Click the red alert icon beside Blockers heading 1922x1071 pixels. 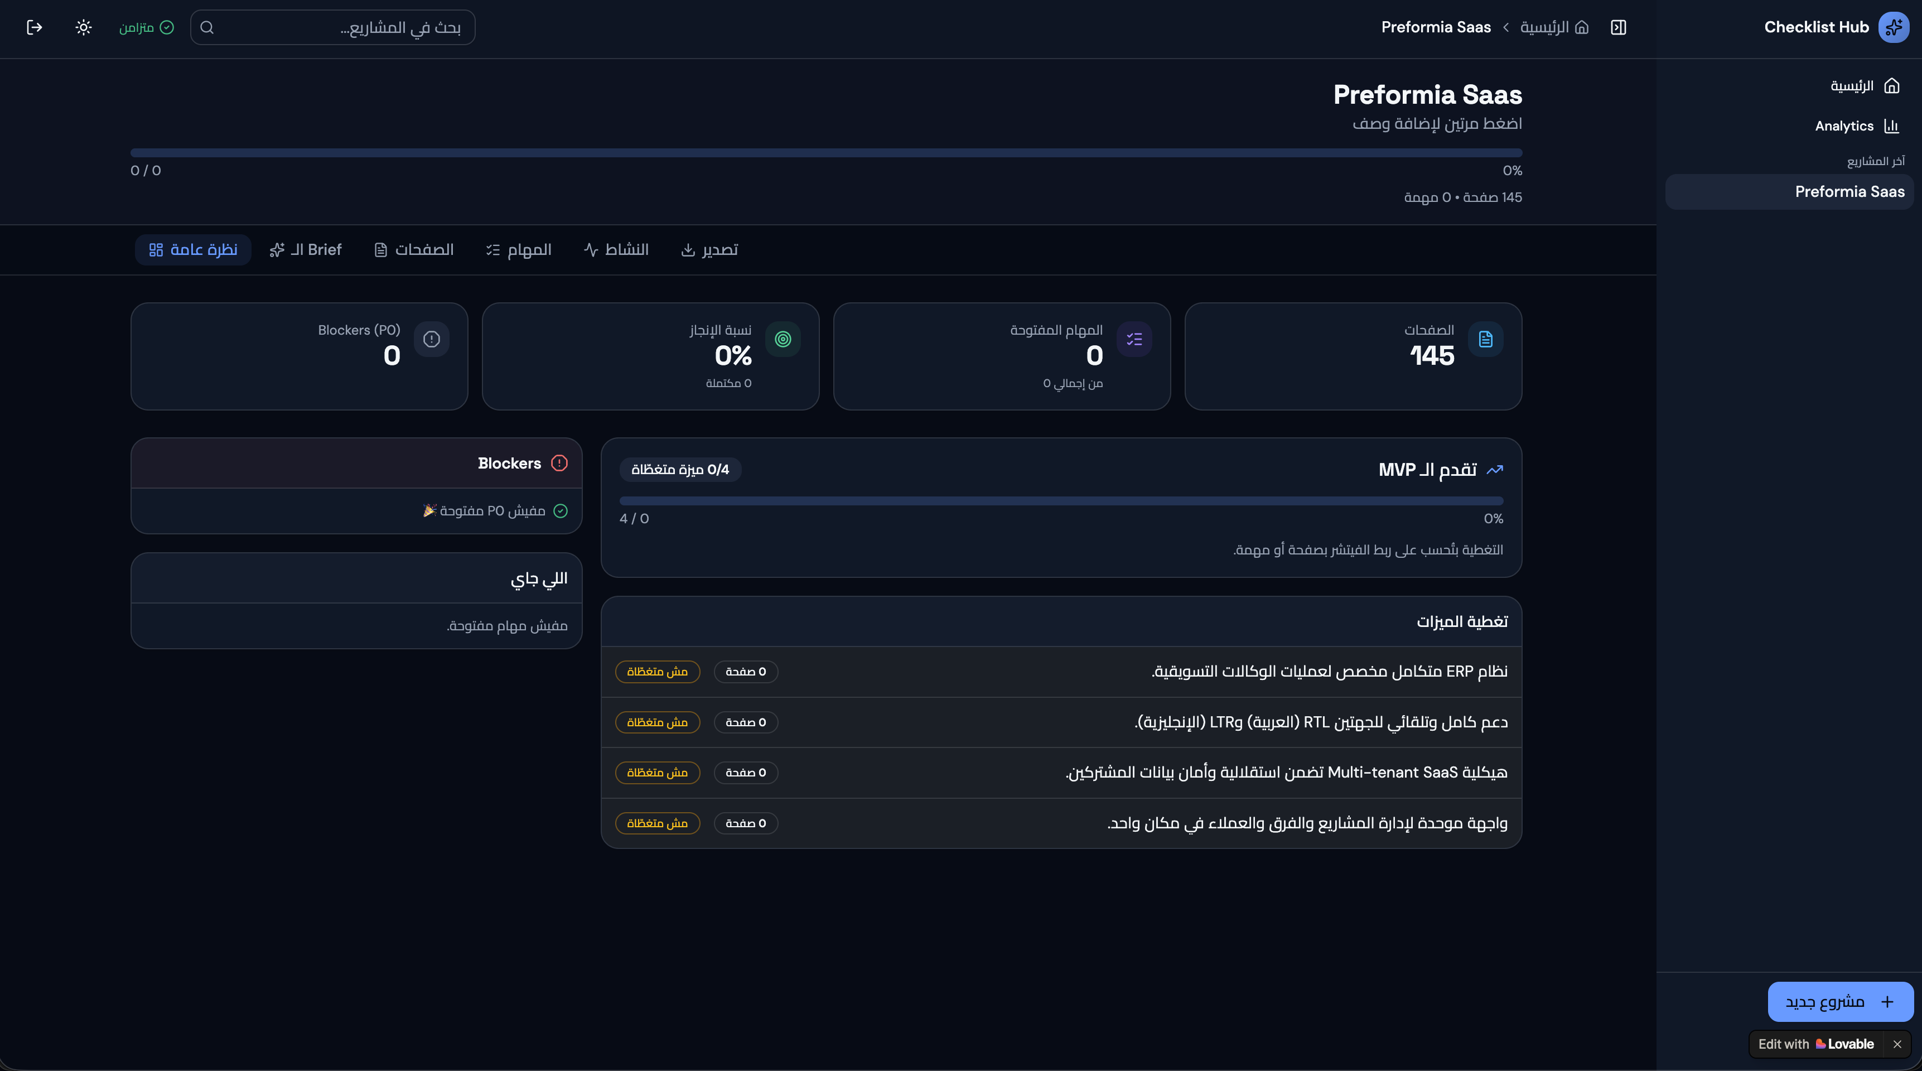pyautogui.click(x=559, y=464)
